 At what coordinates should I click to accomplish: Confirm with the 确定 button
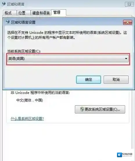point(89,80)
